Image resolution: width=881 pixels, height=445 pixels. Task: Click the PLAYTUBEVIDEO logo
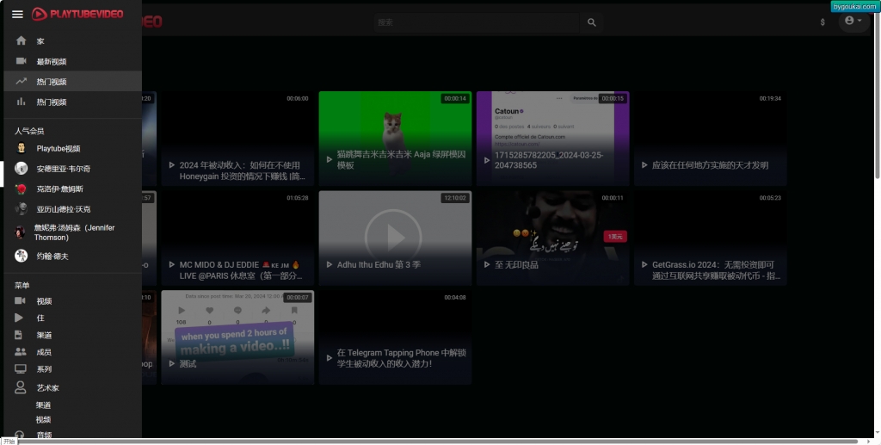point(77,14)
